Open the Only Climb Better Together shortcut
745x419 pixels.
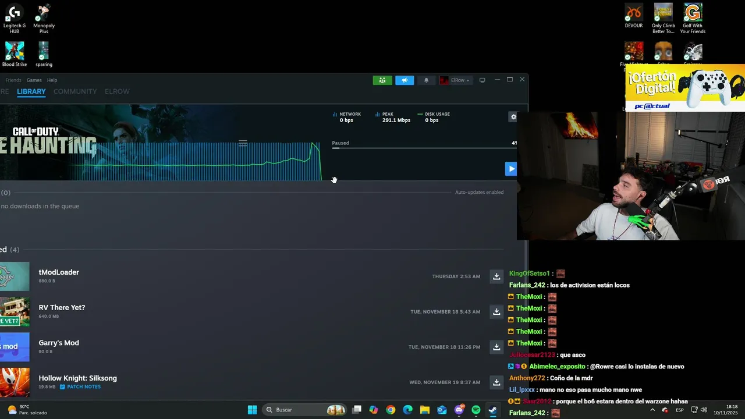point(663,19)
